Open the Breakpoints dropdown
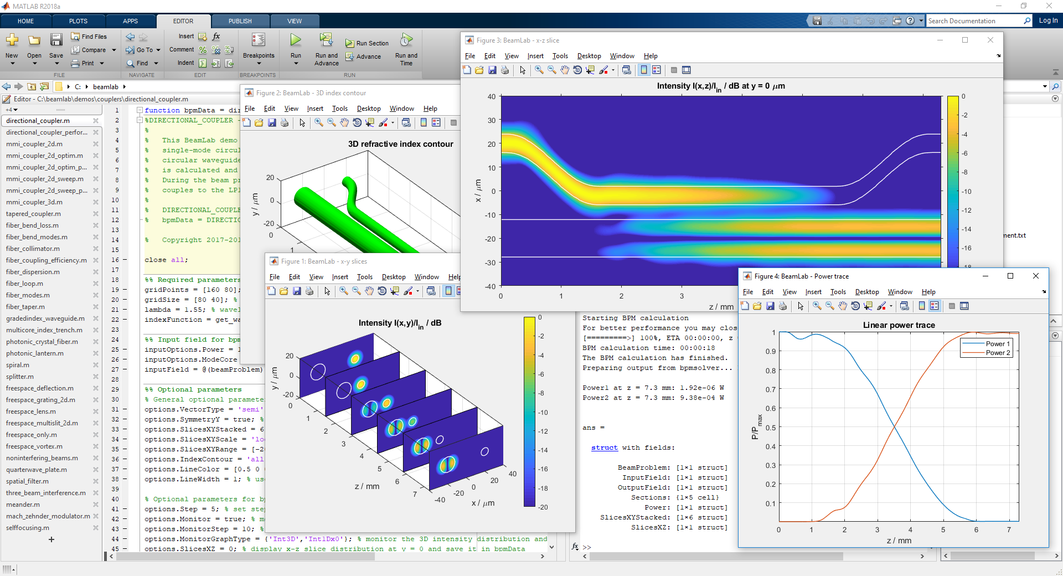 (x=259, y=63)
